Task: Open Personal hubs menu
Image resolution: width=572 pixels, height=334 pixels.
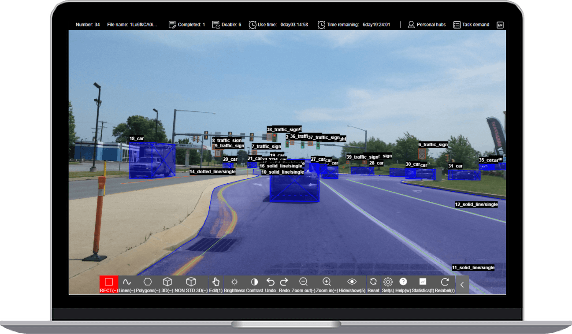Action: tap(427, 25)
